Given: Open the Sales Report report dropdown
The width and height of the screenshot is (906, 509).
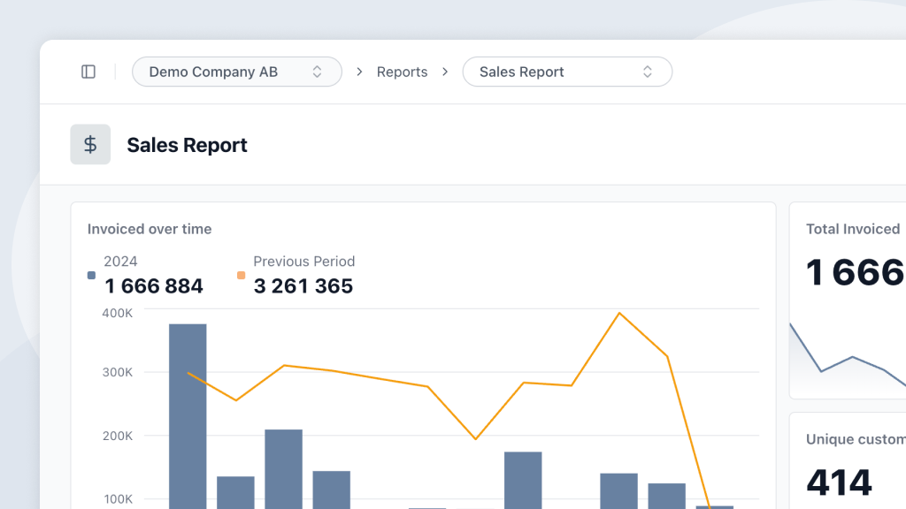Looking at the screenshot, I should 567,72.
